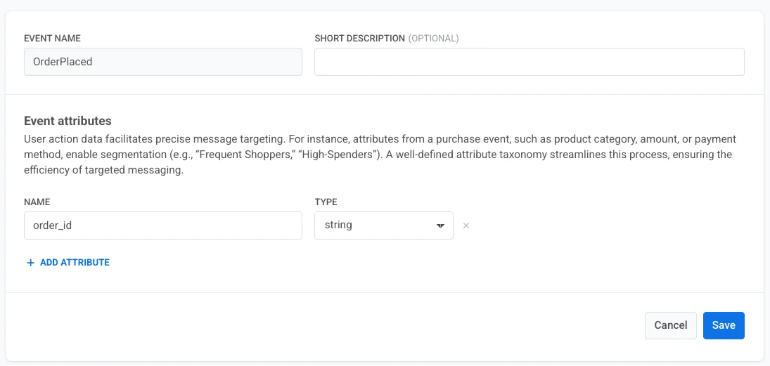Click the attribute Name field containing order_id
The height and width of the screenshot is (366, 770).
[163, 226]
